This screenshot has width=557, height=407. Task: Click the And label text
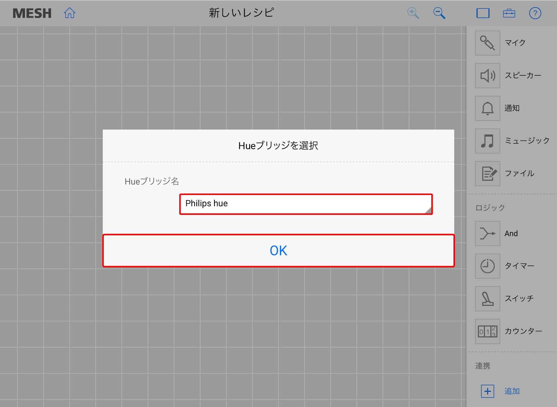pyautogui.click(x=511, y=233)
